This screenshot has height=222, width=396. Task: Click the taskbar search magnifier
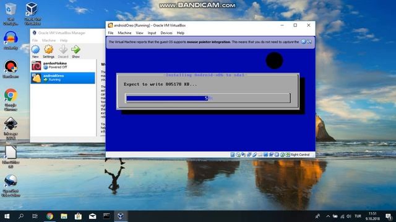[21, 216]
